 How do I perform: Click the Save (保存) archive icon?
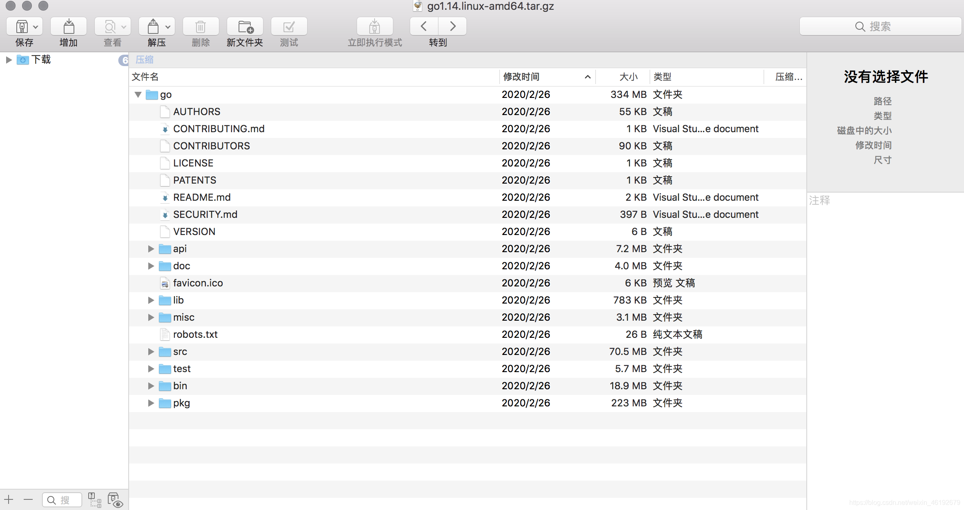point(22,27)
